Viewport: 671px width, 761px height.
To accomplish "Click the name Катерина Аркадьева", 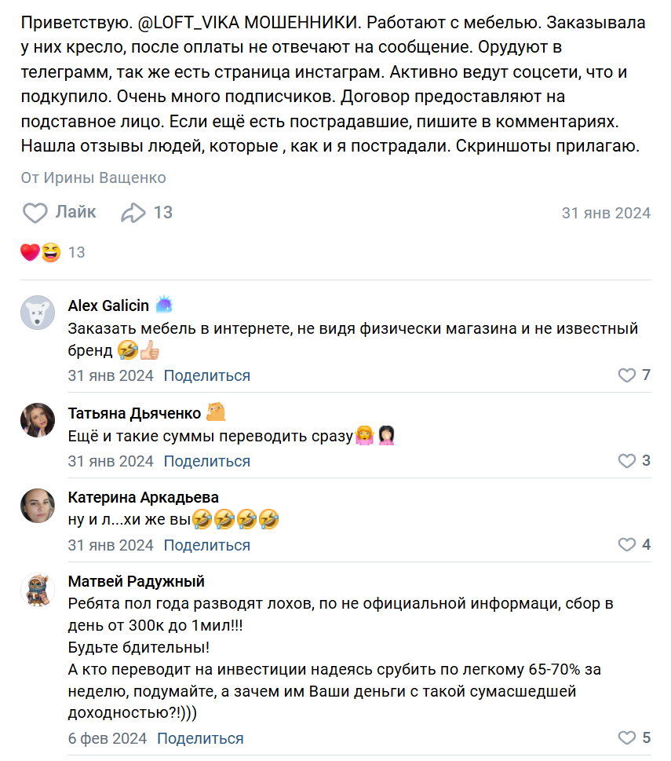I will 144,497.
